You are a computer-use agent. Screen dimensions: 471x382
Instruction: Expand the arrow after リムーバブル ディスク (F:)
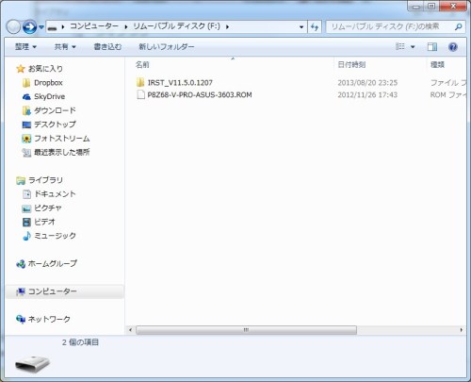click(227, 27)
